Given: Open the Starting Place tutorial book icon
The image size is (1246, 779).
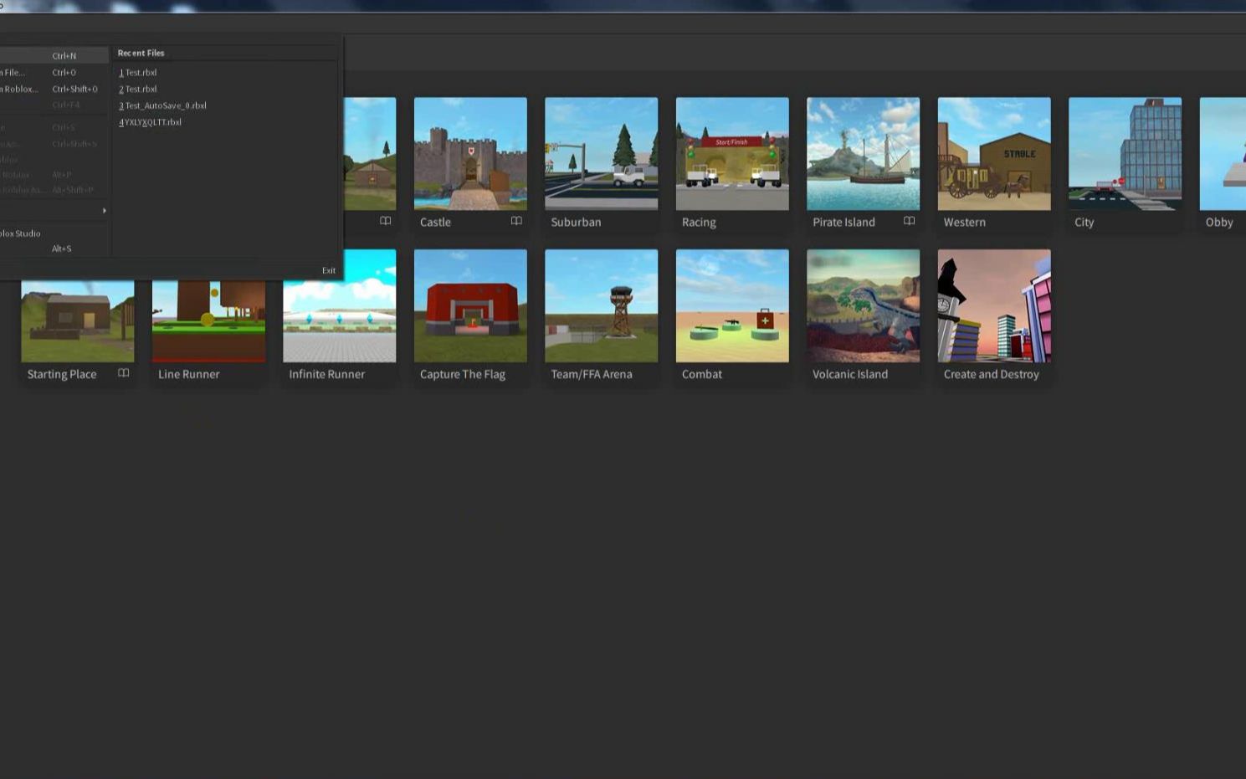Looking at the screenshot, I should tap(123, 373).
